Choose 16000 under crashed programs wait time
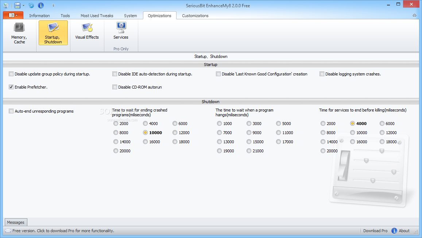The height and width of the screenshot is (238, 422). click(145, 142)
